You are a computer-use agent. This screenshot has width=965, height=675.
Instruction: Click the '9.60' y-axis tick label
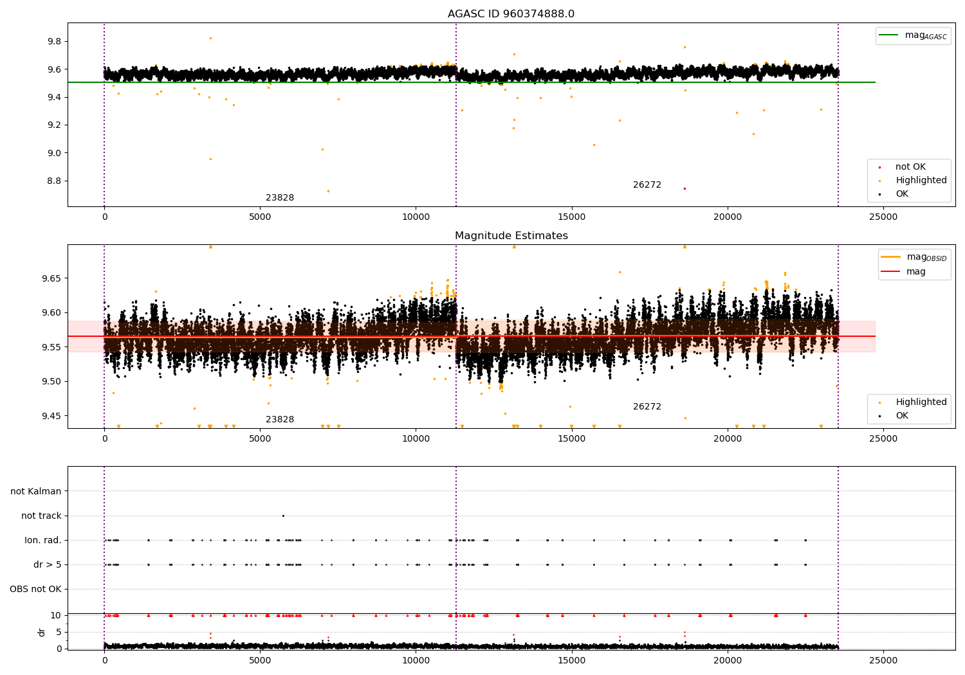click(52, 313)
